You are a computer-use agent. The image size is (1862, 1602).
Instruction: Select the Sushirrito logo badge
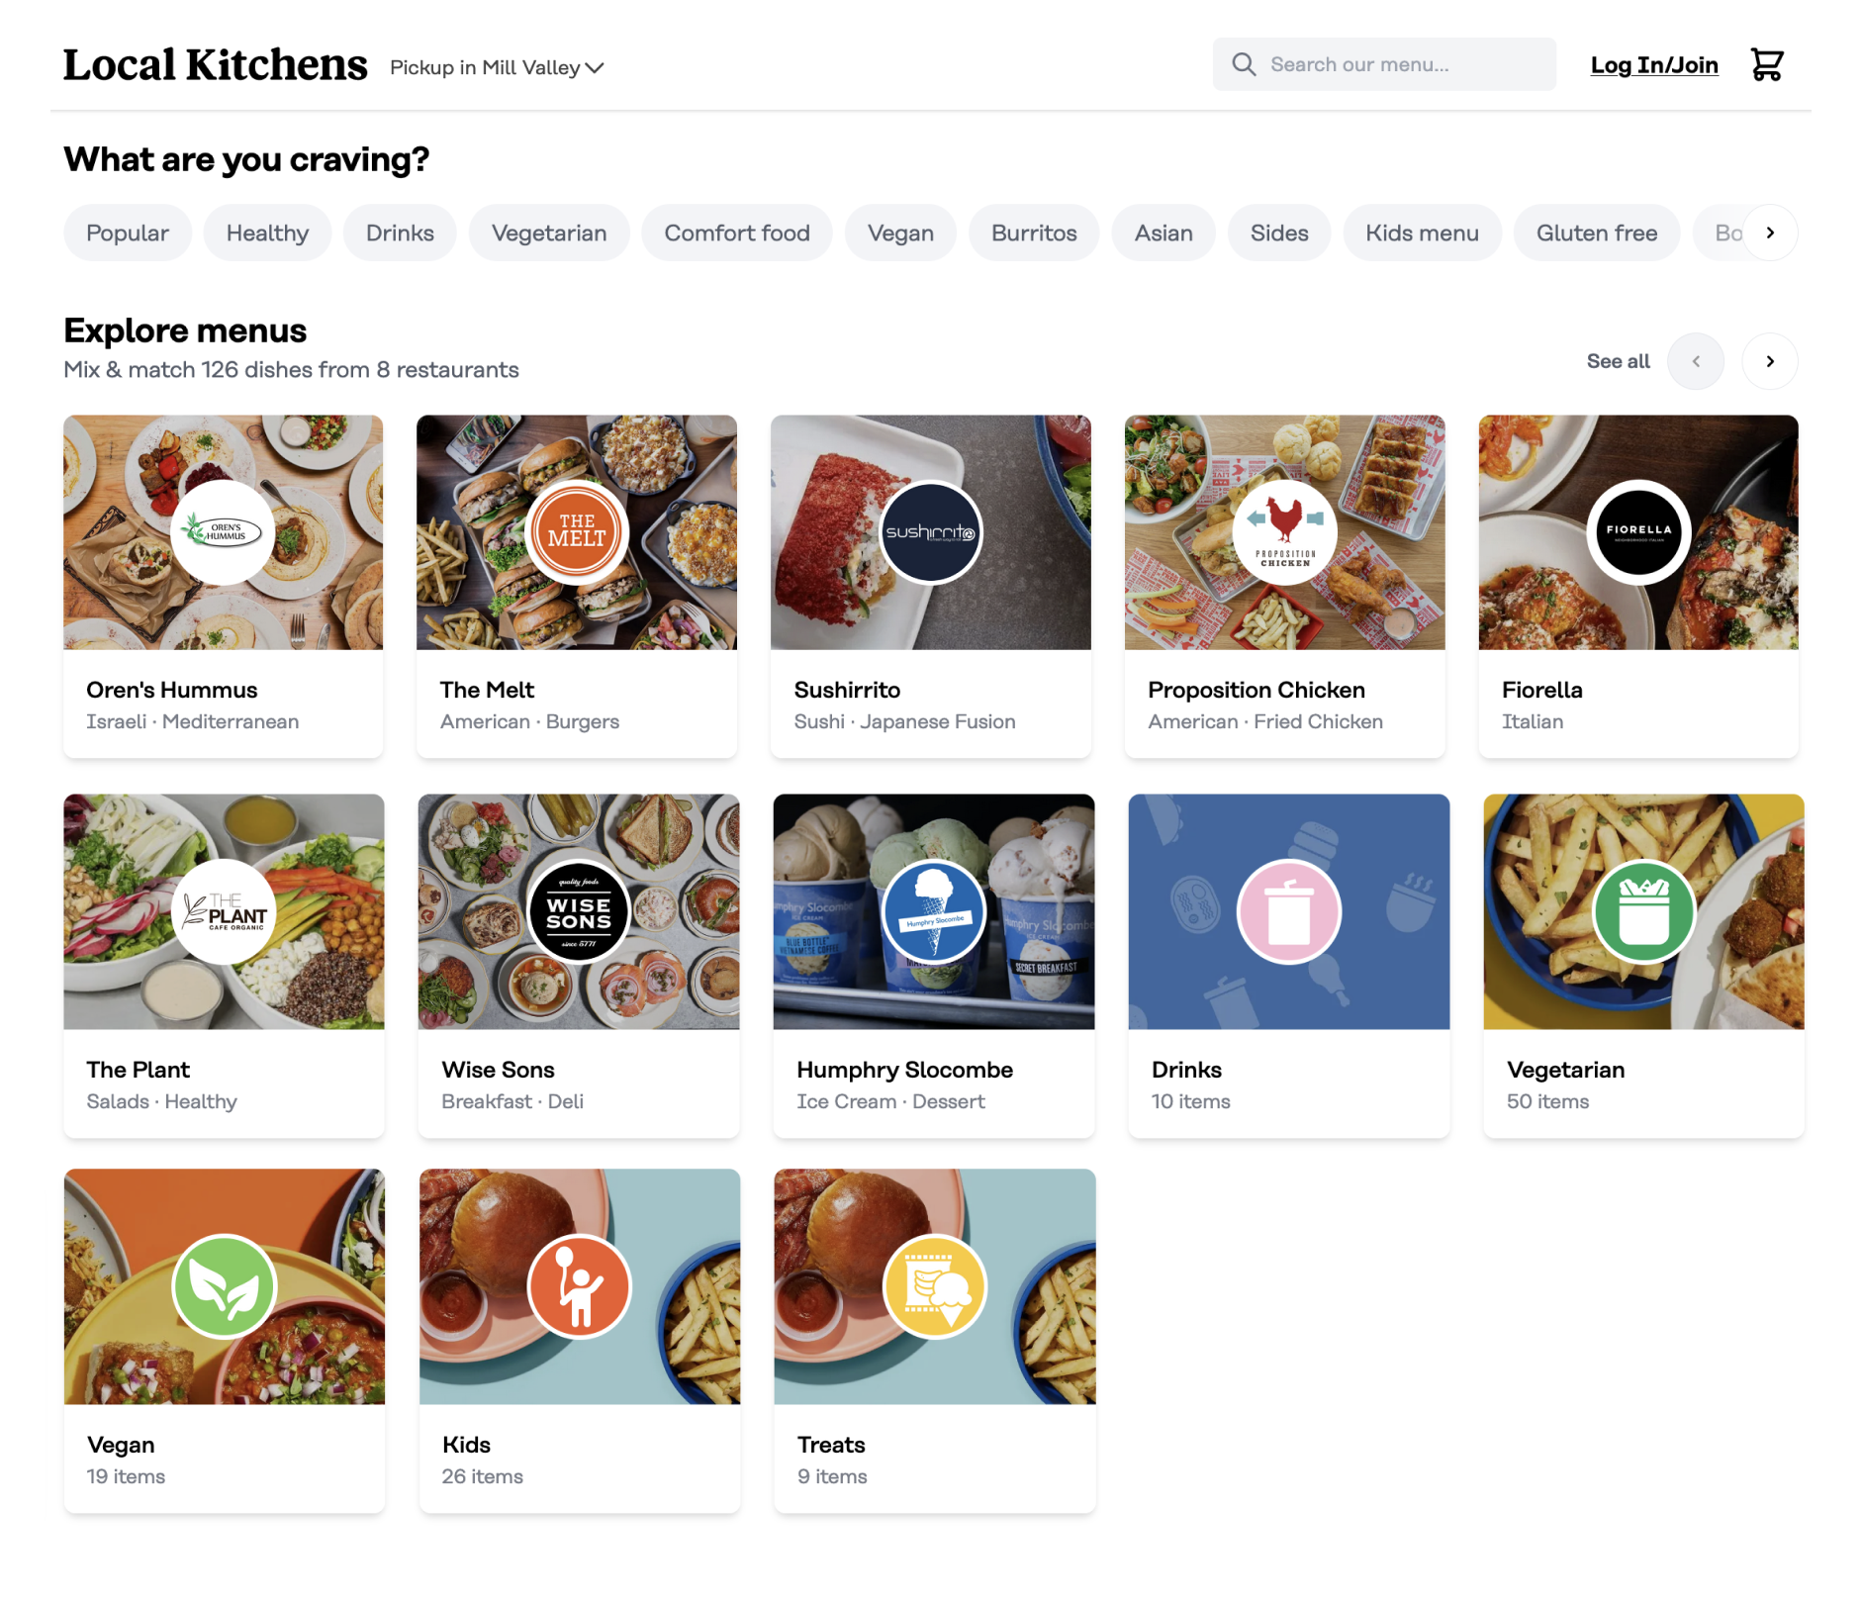(930, 532)
